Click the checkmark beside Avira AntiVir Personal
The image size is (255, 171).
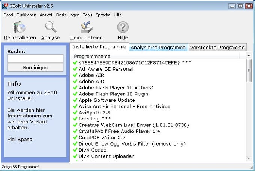click(x=75, y=106)
